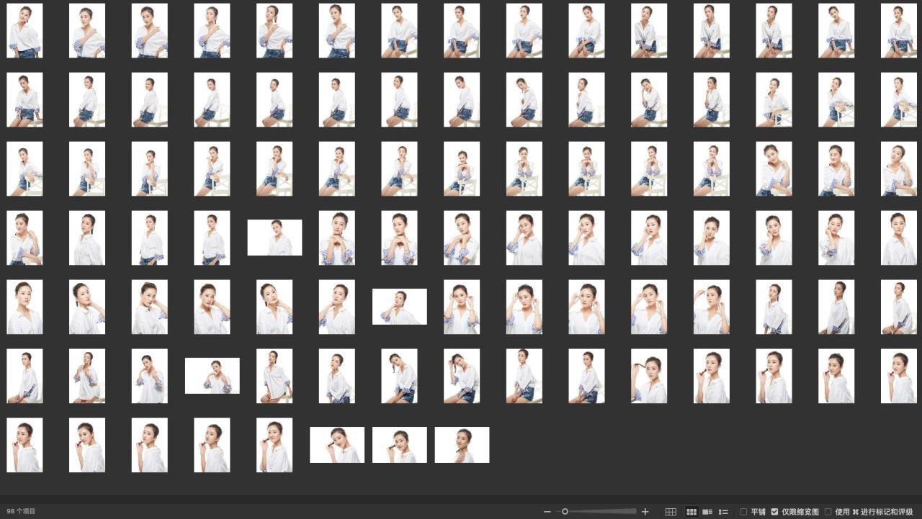
Task: Select the first thumbnail in the top row
Action: pos(24,31)
